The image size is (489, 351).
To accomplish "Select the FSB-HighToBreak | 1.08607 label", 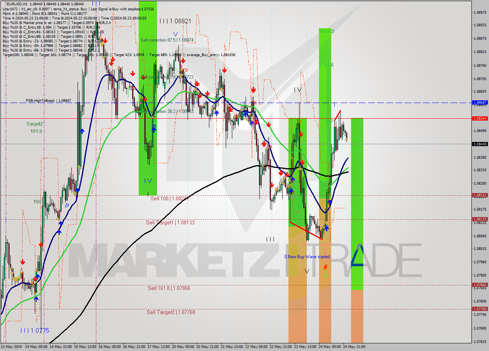I will [x=49, y=101].
